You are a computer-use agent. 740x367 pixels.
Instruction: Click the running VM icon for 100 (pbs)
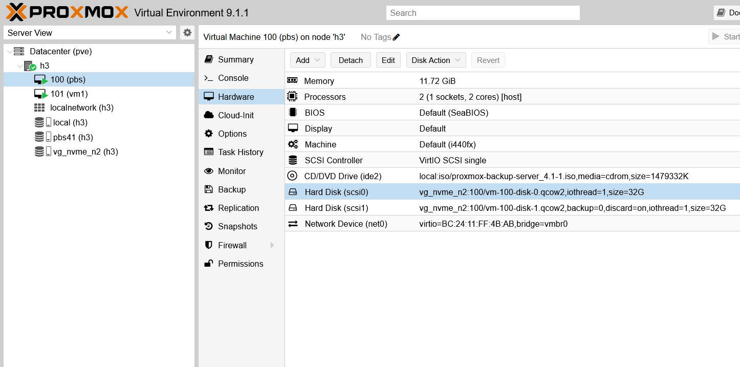(40, 80)
